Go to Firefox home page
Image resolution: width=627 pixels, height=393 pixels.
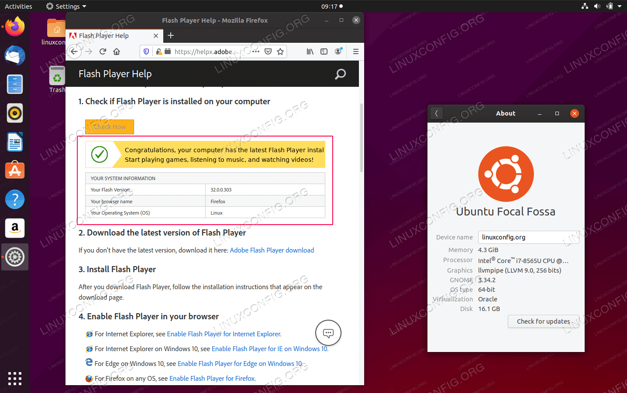[x=117, y=51]
